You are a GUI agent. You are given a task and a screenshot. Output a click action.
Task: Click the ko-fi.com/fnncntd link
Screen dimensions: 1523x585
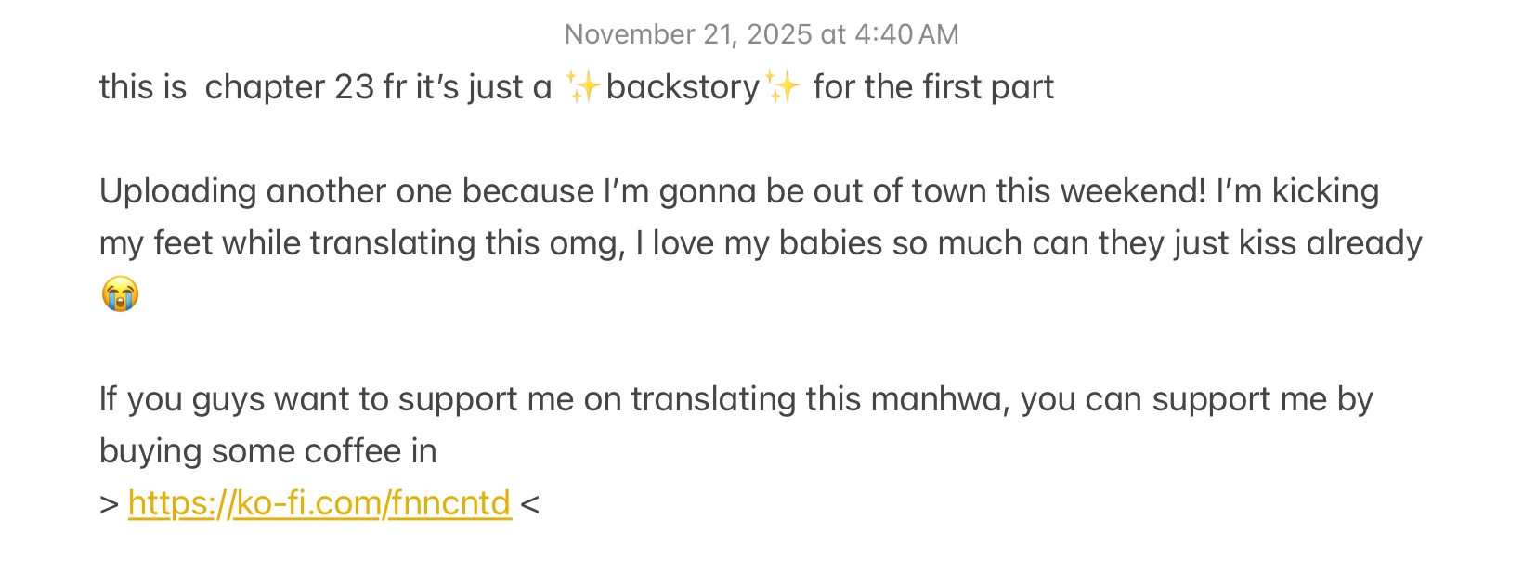pos(319,503)
